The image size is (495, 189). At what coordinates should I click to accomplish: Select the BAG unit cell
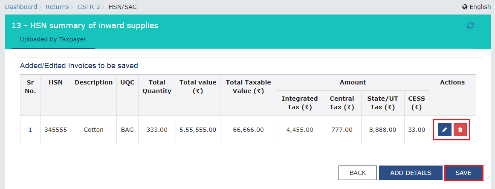(127, 130)
